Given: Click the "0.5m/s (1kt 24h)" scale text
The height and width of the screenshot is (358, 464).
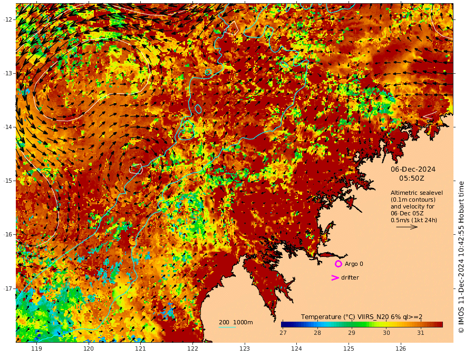Looking at the screenshot, I should tap(414, 220).
